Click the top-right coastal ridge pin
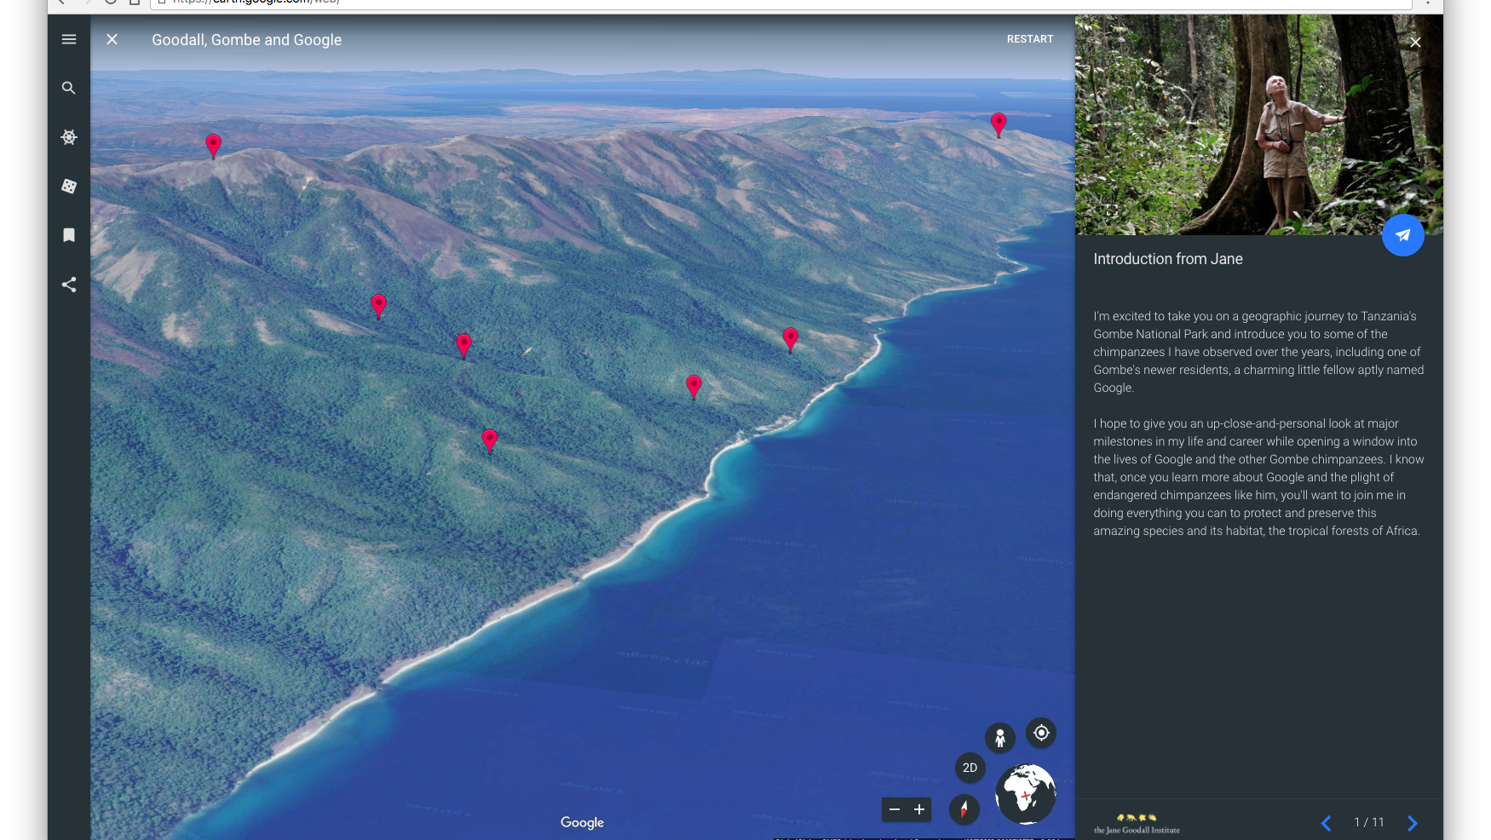The height and width of the screenshot is (840, 1491). click(x=999, y=124)
